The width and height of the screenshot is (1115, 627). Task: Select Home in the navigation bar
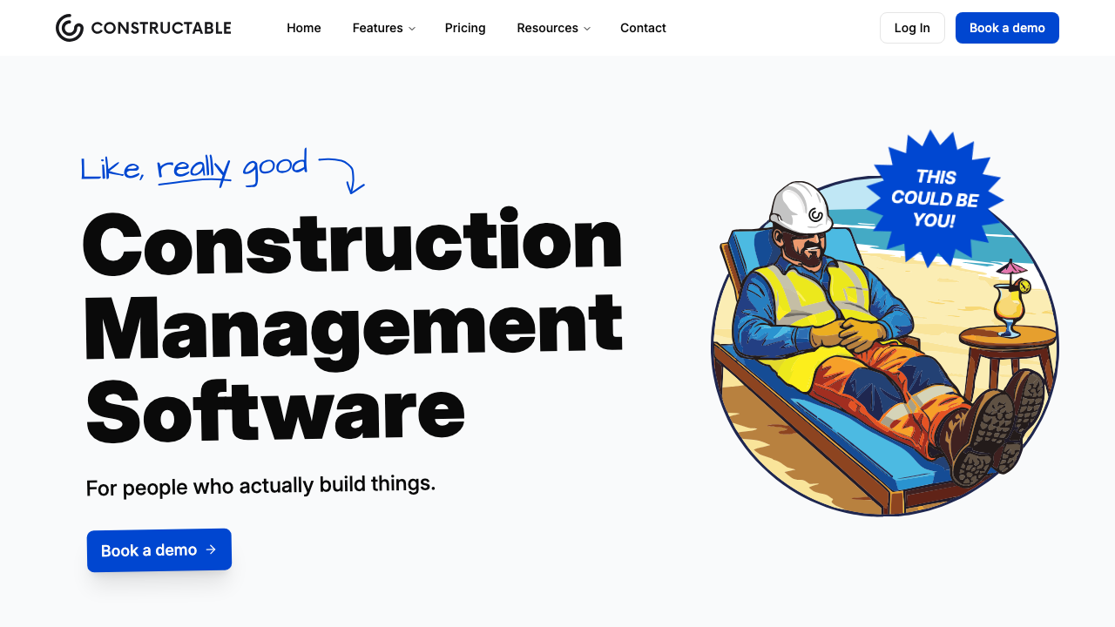tap(303, 28)
